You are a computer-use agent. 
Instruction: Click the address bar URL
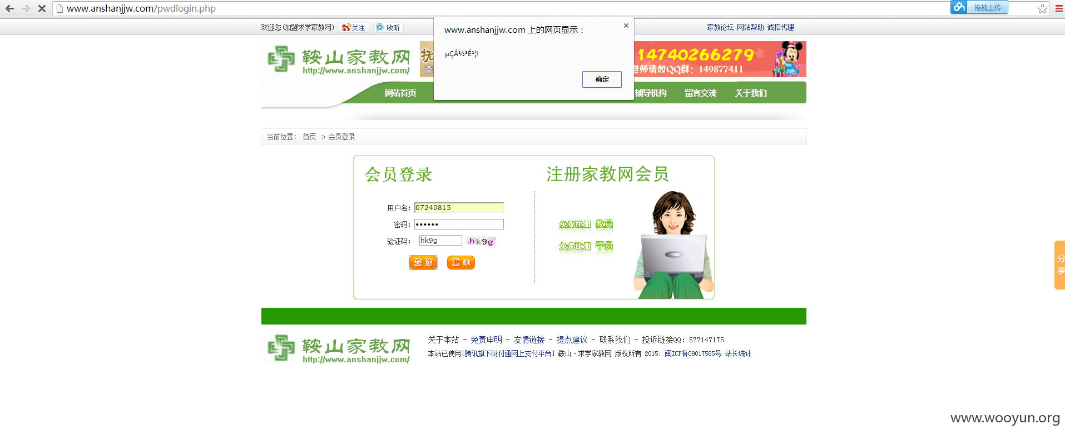(141, 8)
